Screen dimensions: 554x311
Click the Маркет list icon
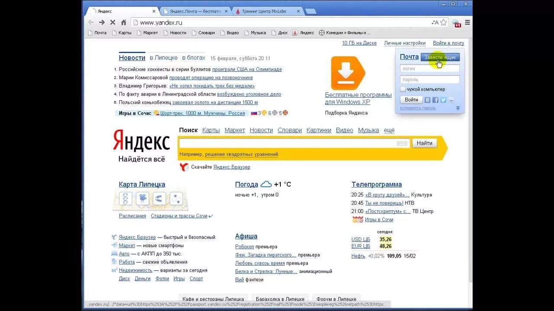coord(114,245)
